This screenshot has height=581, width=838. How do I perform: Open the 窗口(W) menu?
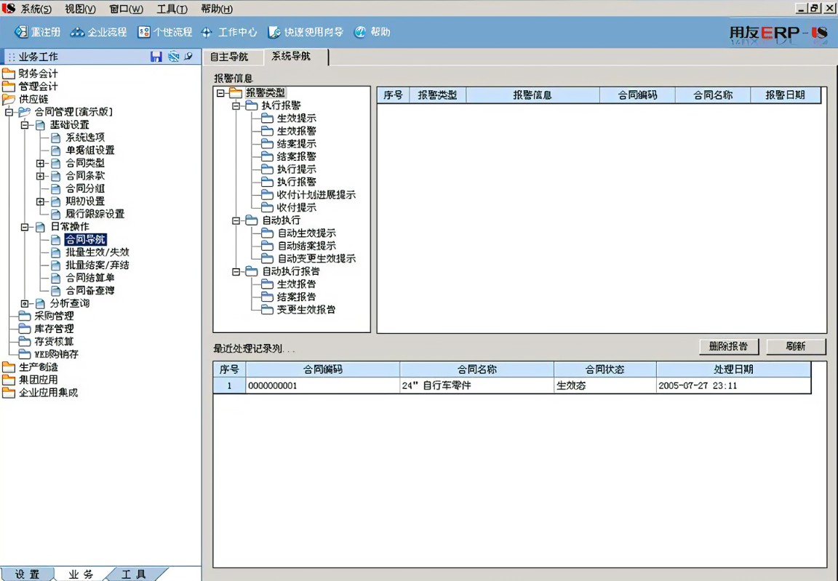click(x=126, y=9)
